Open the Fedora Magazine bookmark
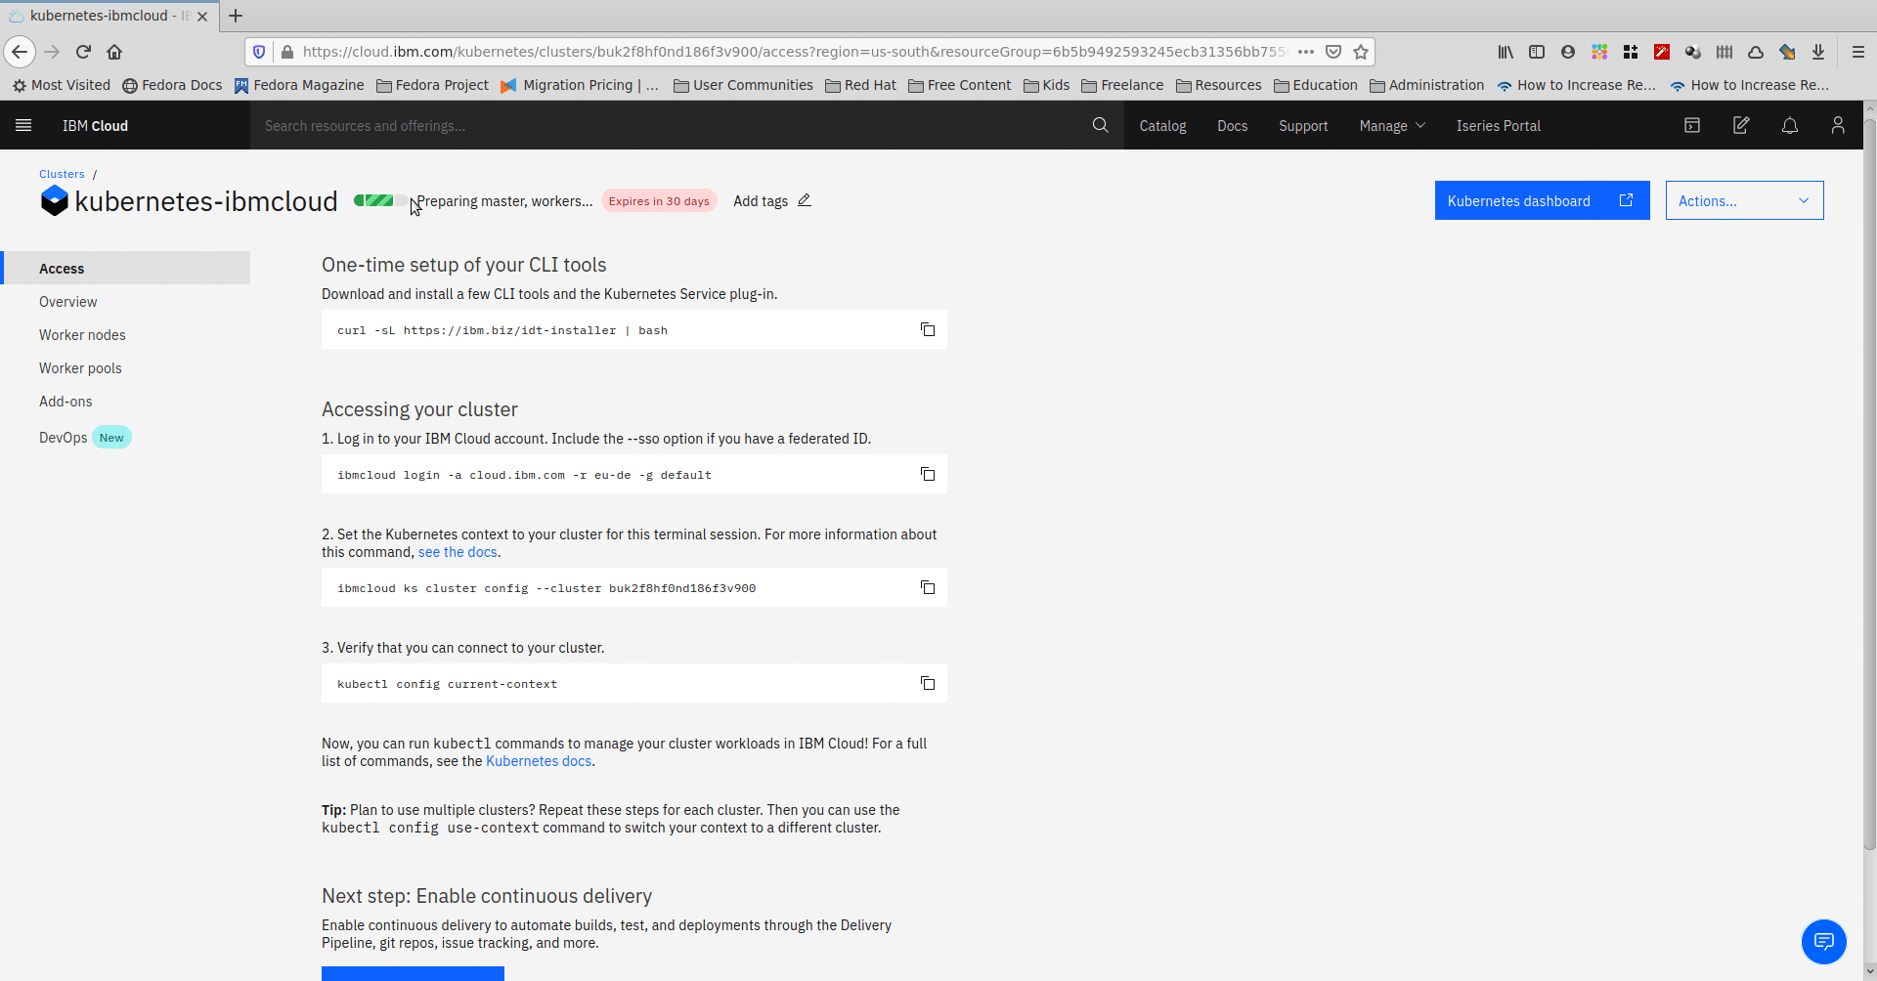This screenshot has height=981, width=1877. (x=298, y=85)
